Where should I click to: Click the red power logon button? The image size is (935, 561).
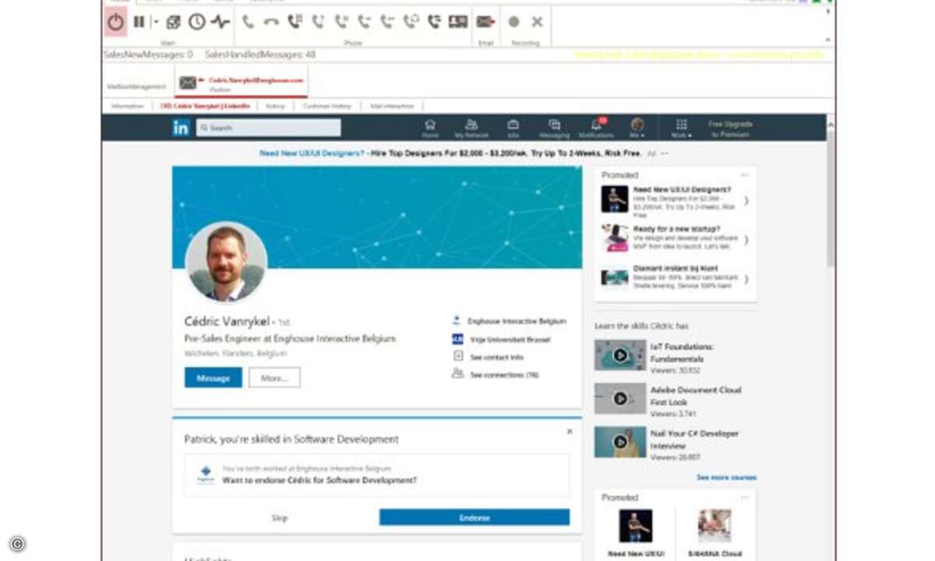coord(115,22)
